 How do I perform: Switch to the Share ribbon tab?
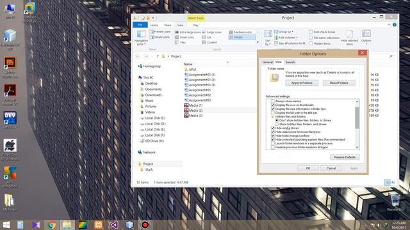pyautogui.click(x=168, y=26)
